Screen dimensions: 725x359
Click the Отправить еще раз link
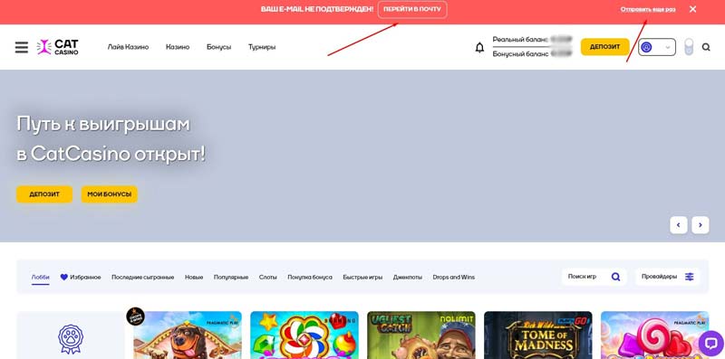pyautogui.click(x=648, y=9)
